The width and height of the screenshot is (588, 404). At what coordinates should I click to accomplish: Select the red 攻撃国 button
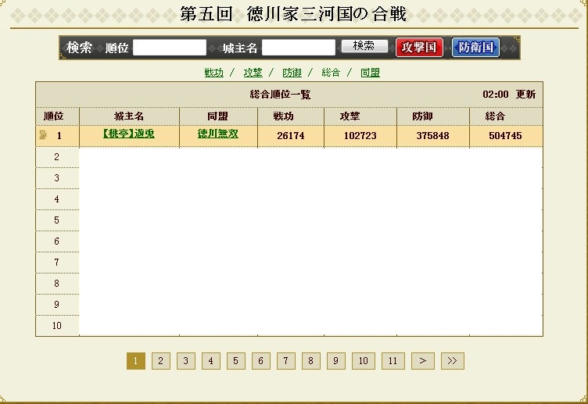click(419, 48)
